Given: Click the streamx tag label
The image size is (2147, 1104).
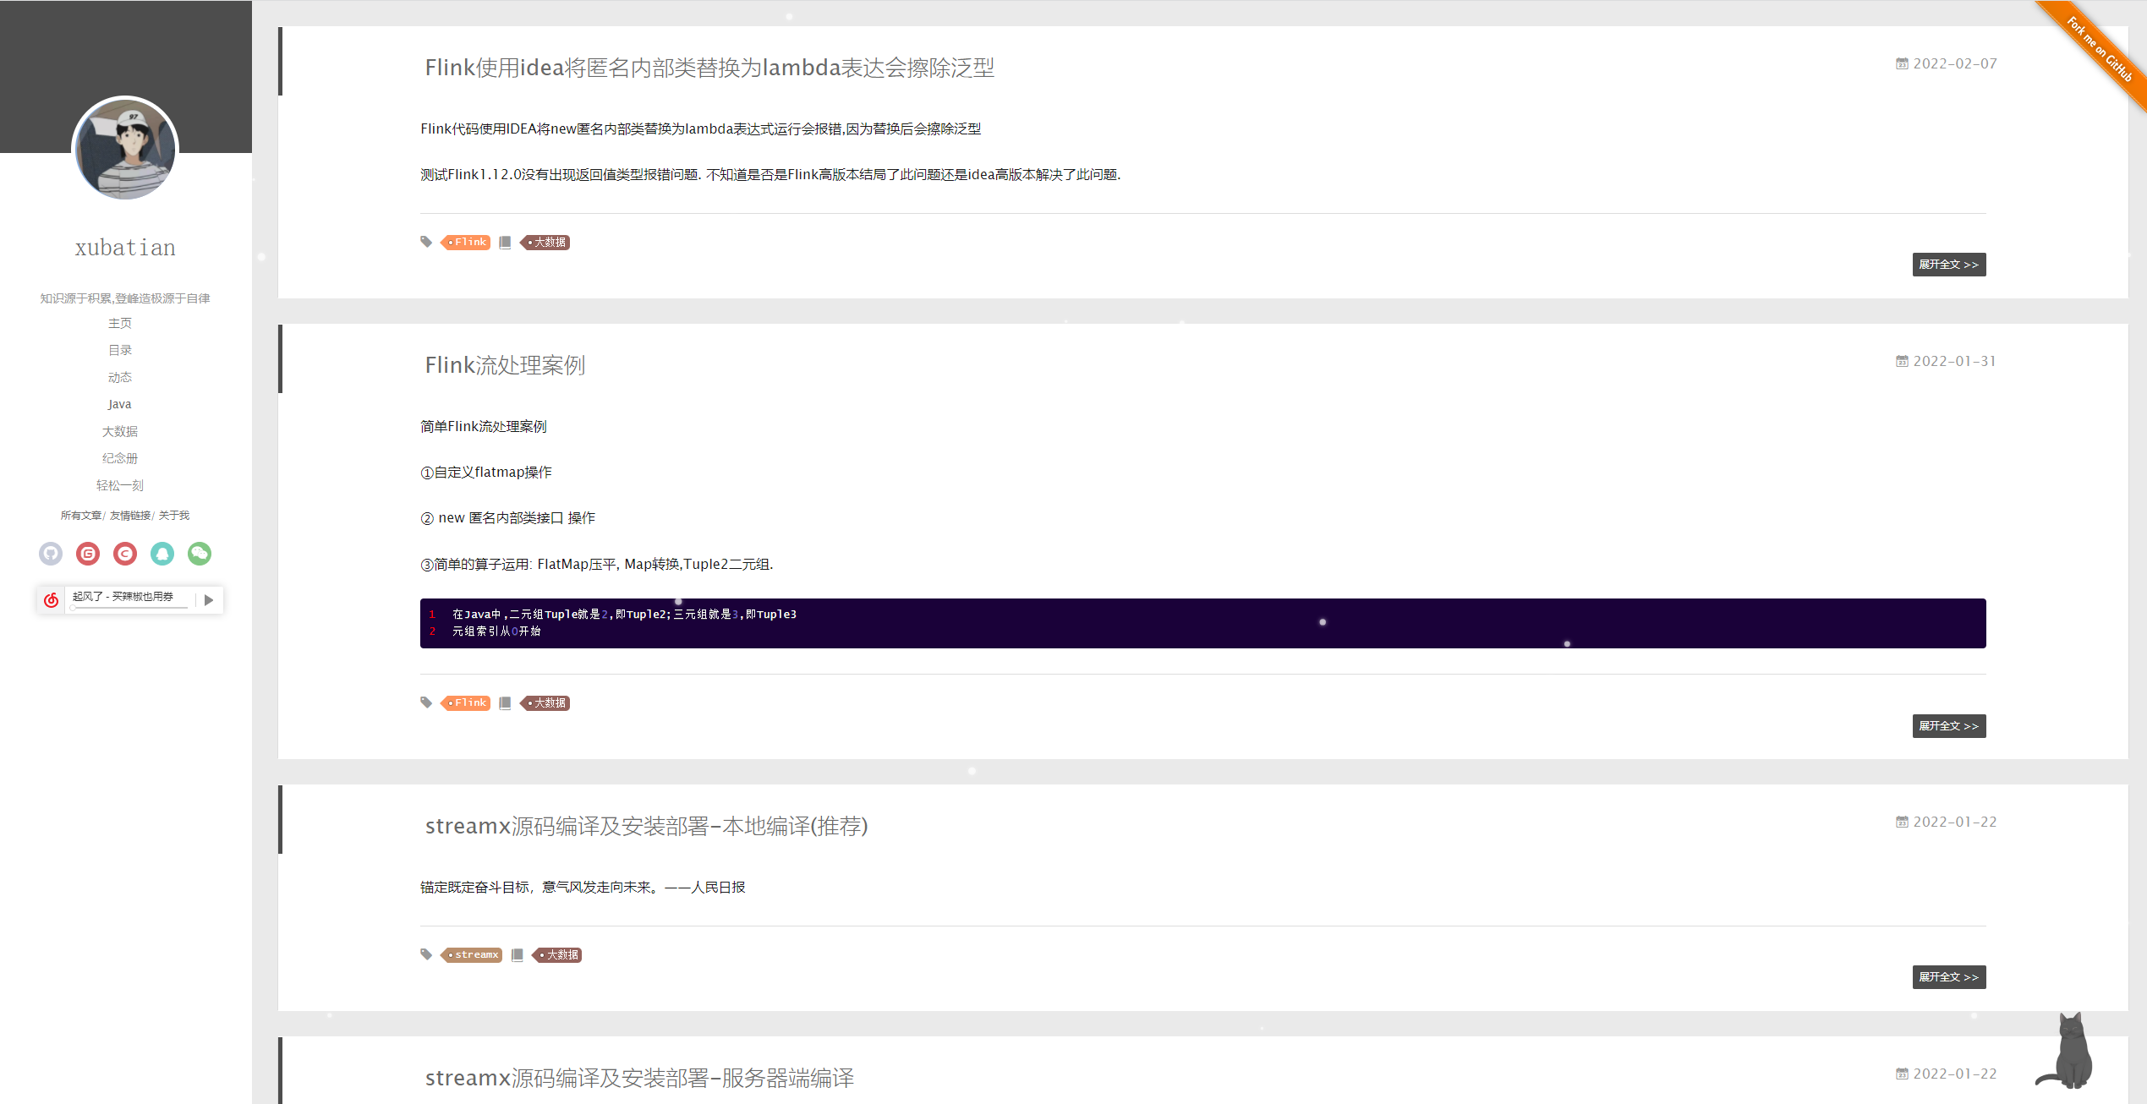Looking at the screenshot, I should (475, 955).
